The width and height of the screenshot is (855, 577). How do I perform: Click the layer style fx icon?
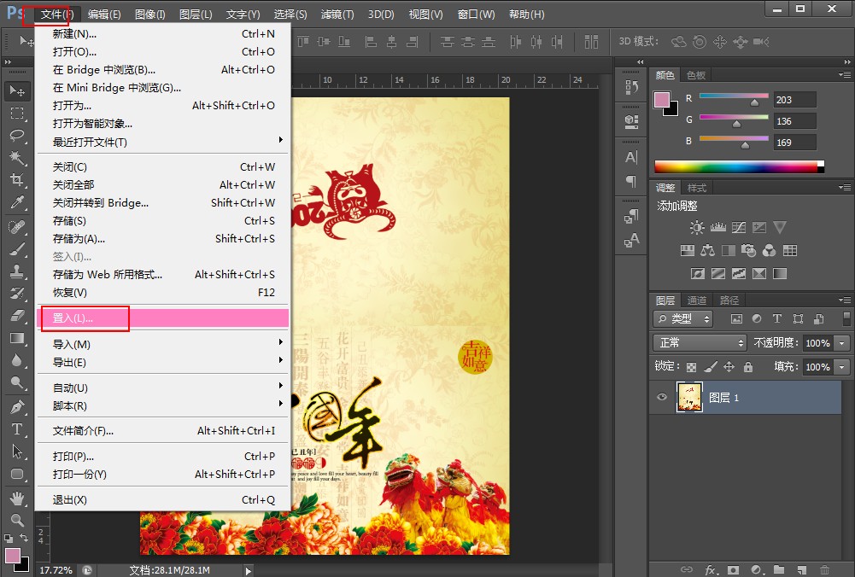pos(711,570)
